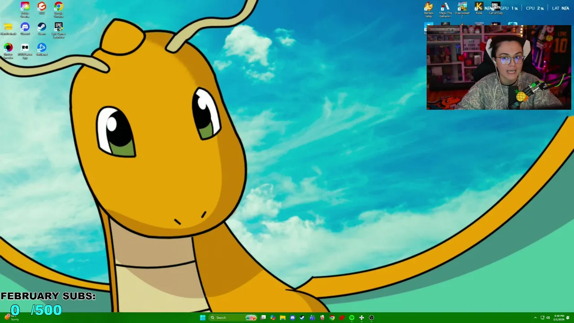The image size is (574, 323).
Task: Open the black-and-white app shortcut beside Shutter Encoder
Action: point(25,51)
